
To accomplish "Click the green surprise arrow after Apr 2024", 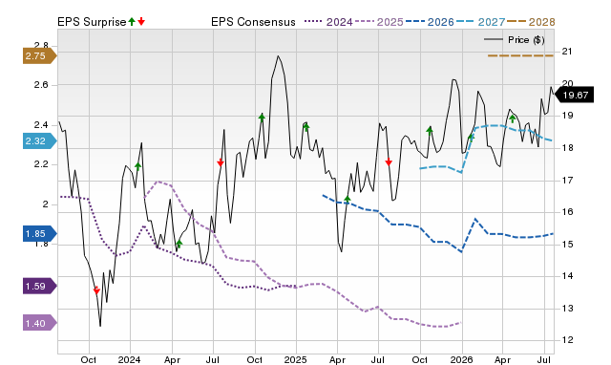I will coord(179,244).
